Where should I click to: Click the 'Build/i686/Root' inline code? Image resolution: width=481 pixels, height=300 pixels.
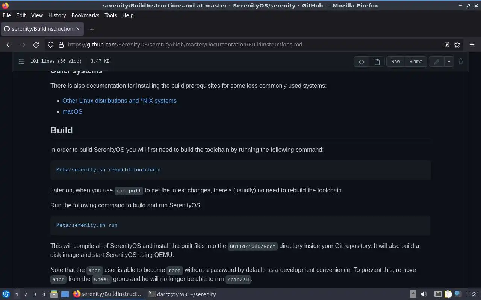(x=253, y=246)
